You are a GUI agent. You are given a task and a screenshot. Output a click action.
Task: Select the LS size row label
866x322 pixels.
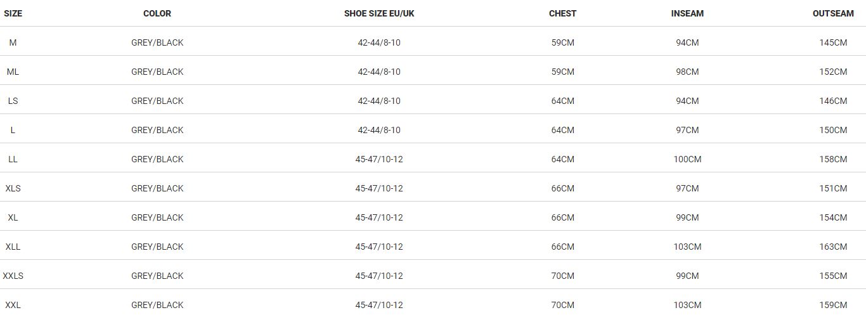point(13,101)
